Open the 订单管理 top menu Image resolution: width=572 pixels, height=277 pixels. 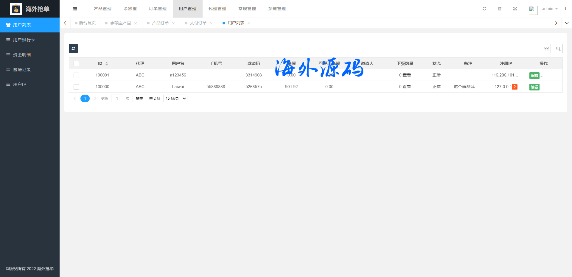tap(158, 9)
